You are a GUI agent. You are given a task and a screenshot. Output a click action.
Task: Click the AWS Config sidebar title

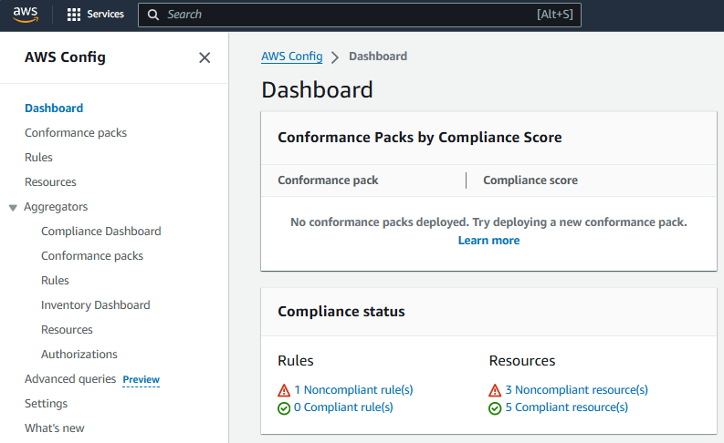(x=65, y=57)
